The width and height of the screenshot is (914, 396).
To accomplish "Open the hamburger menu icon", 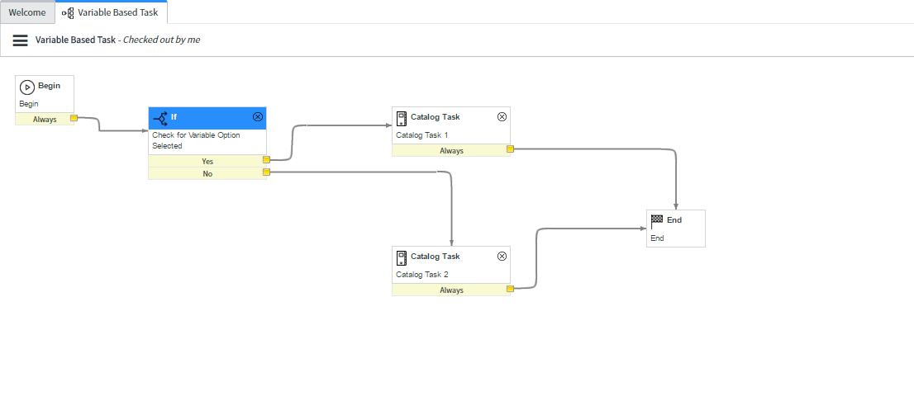I will click(x=21, y=40).
